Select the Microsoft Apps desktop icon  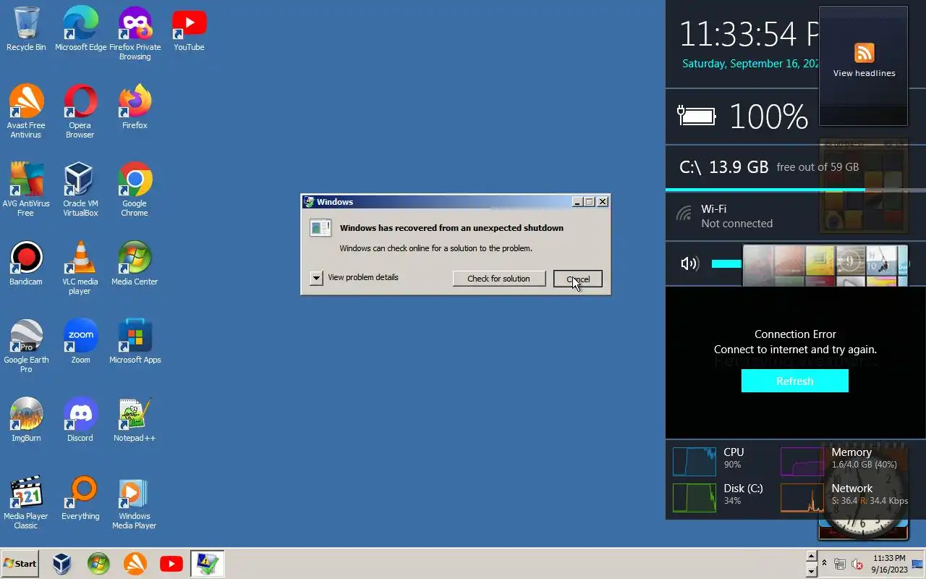pos(135,342)
